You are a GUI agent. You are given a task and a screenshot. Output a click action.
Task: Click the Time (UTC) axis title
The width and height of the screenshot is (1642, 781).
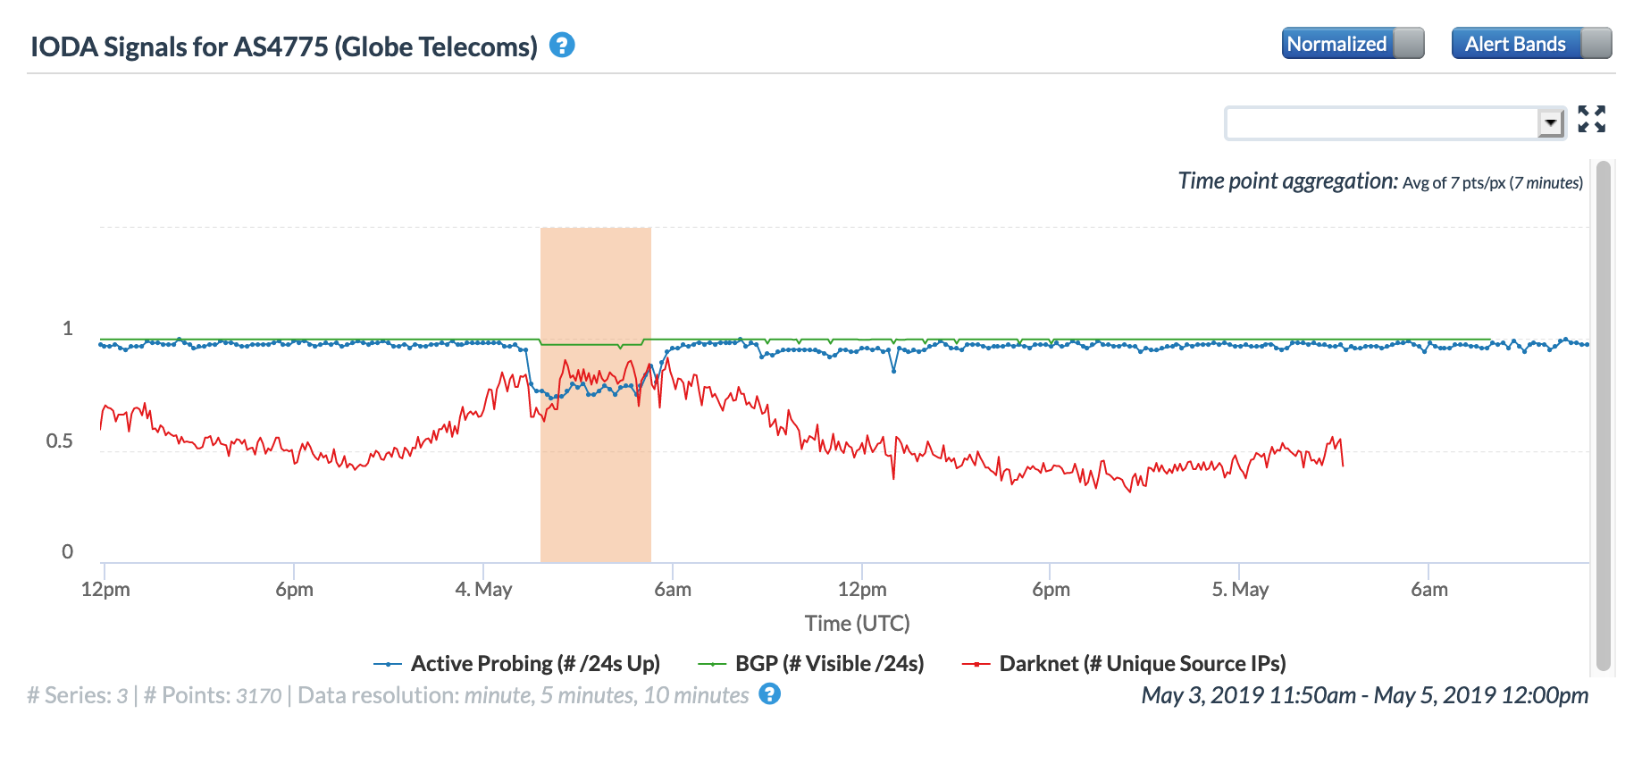pos(857,624)
